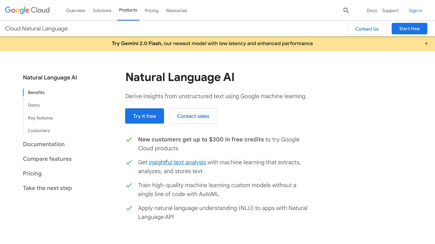Jump to the Demo section in the sidebar

pyautogui.click(x=34, y=105)
